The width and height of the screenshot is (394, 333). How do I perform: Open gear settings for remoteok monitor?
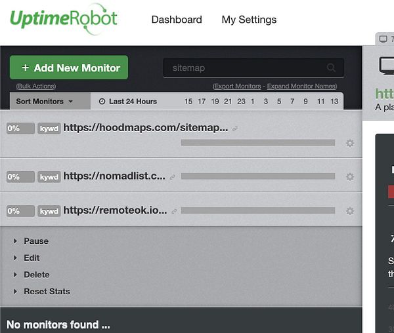tap(350, 211)
